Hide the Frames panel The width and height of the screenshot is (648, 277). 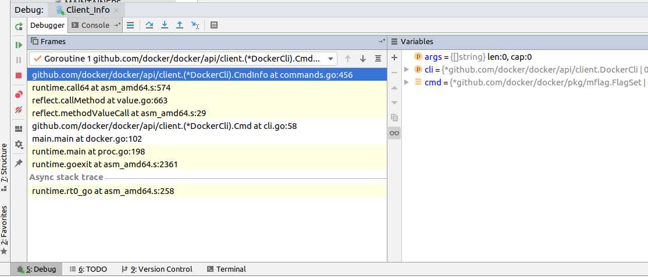point(382,41)
